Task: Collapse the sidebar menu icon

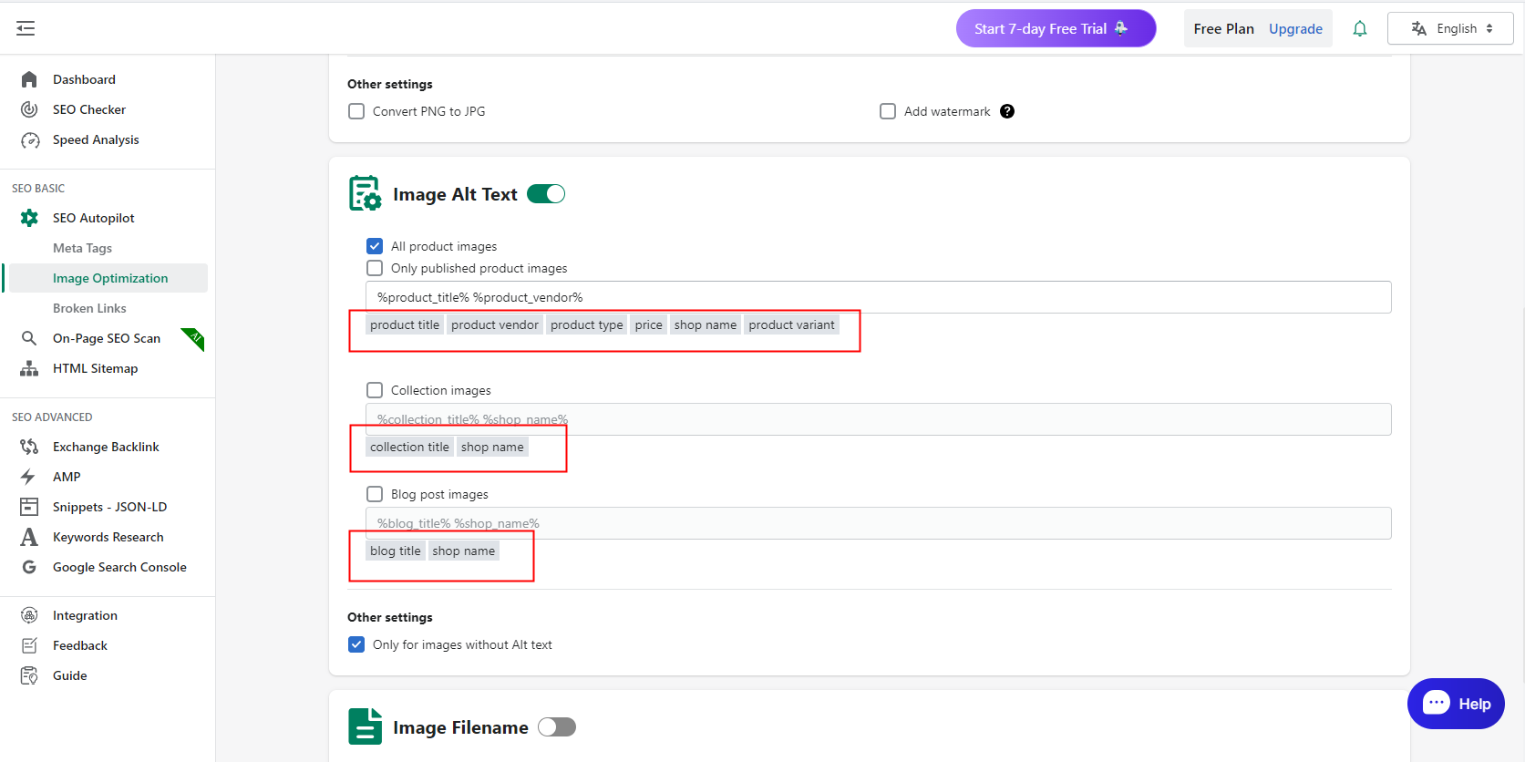Action: coord(26,28)
